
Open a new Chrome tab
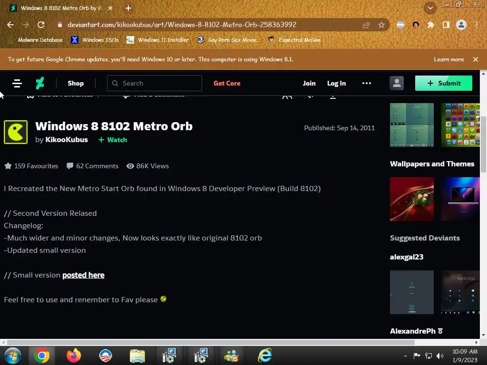(128, 8)
